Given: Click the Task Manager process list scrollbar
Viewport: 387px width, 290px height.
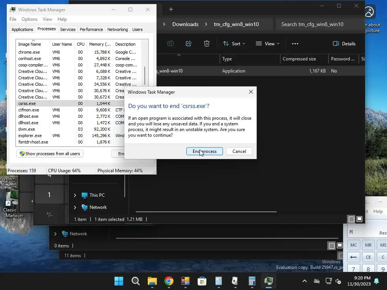Looking at the screenshot, I should [x=145, y=76].
